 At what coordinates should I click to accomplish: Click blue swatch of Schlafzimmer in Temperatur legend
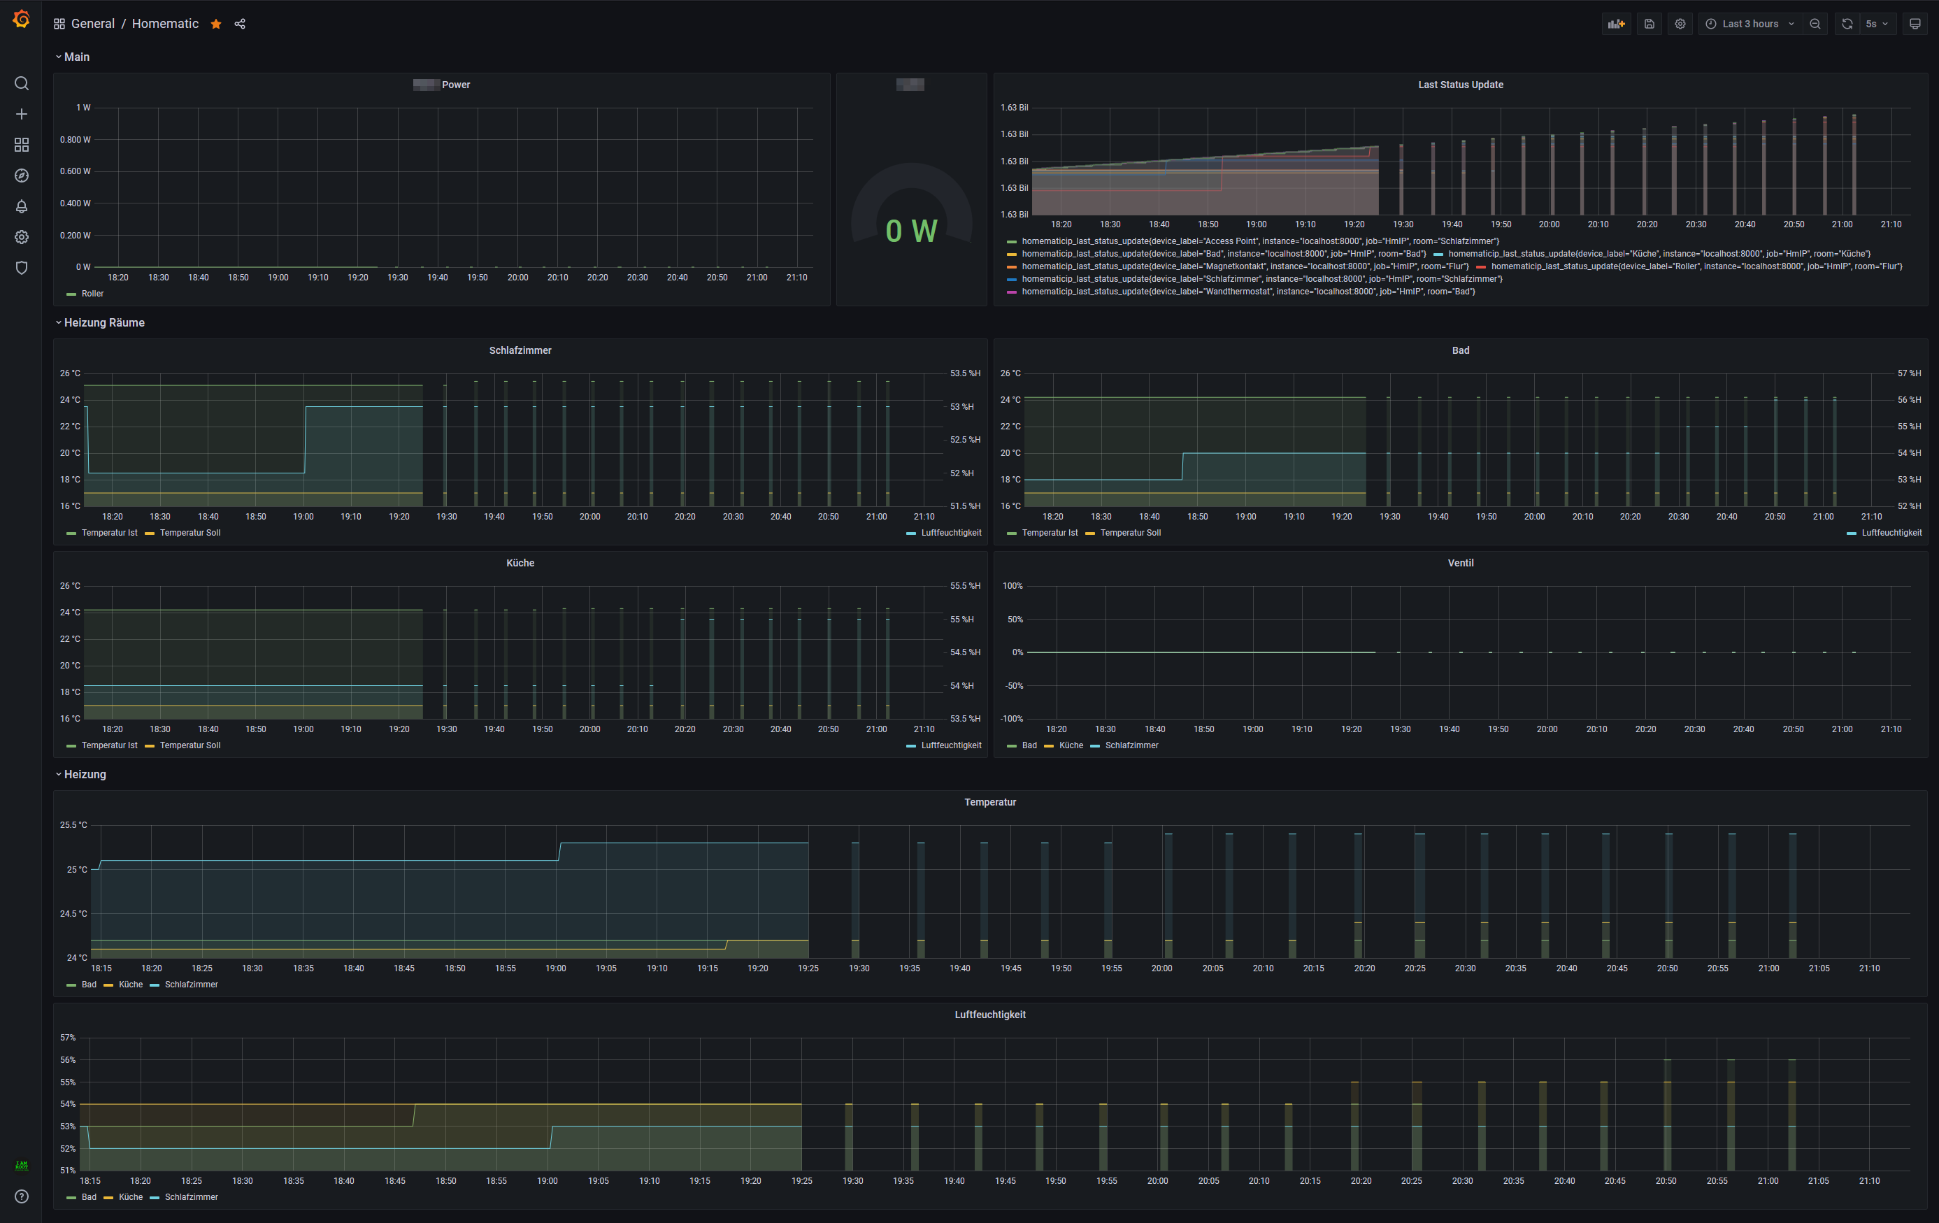tap(155, 985)
